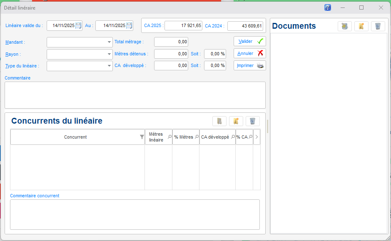Image resolution: width=391 pixels, height=241 pixels.
Task: Add a new competitor to the linéaire
Action: [x=236, y=121]
